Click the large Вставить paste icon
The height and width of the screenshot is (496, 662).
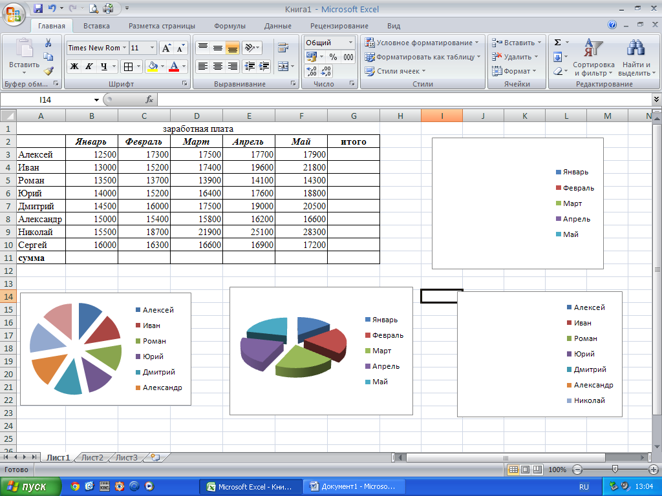click(24, 48)
